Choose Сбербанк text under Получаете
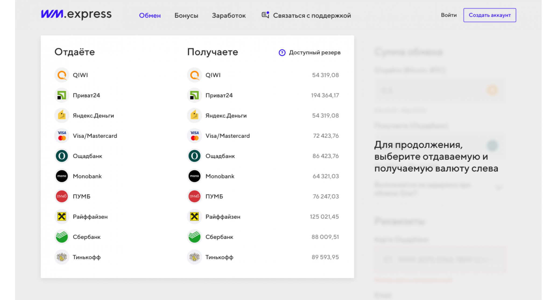Viewport: 557px width, 300px height. coord(219,237)
